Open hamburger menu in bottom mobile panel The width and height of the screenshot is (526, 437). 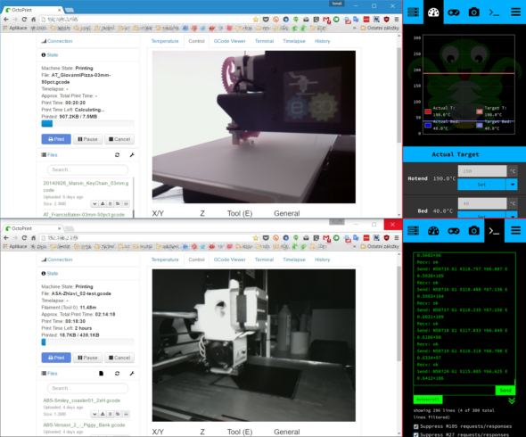pos(515,231)
